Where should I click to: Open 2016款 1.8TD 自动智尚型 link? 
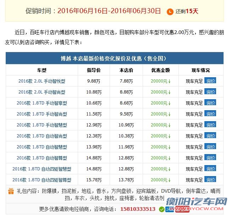click(42, 136)
